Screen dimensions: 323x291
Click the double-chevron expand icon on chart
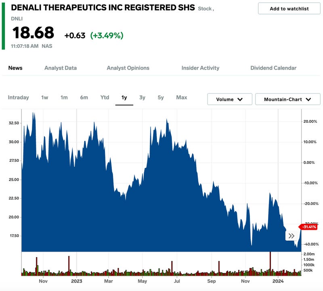[292, 236]
